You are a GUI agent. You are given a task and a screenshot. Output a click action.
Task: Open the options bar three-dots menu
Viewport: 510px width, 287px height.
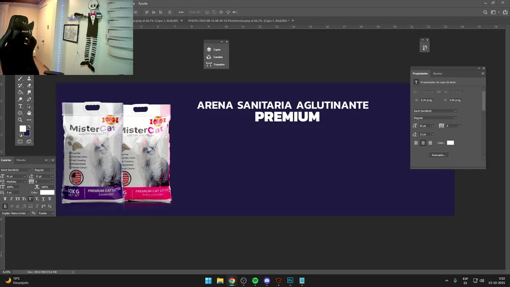tap(181, 12)
